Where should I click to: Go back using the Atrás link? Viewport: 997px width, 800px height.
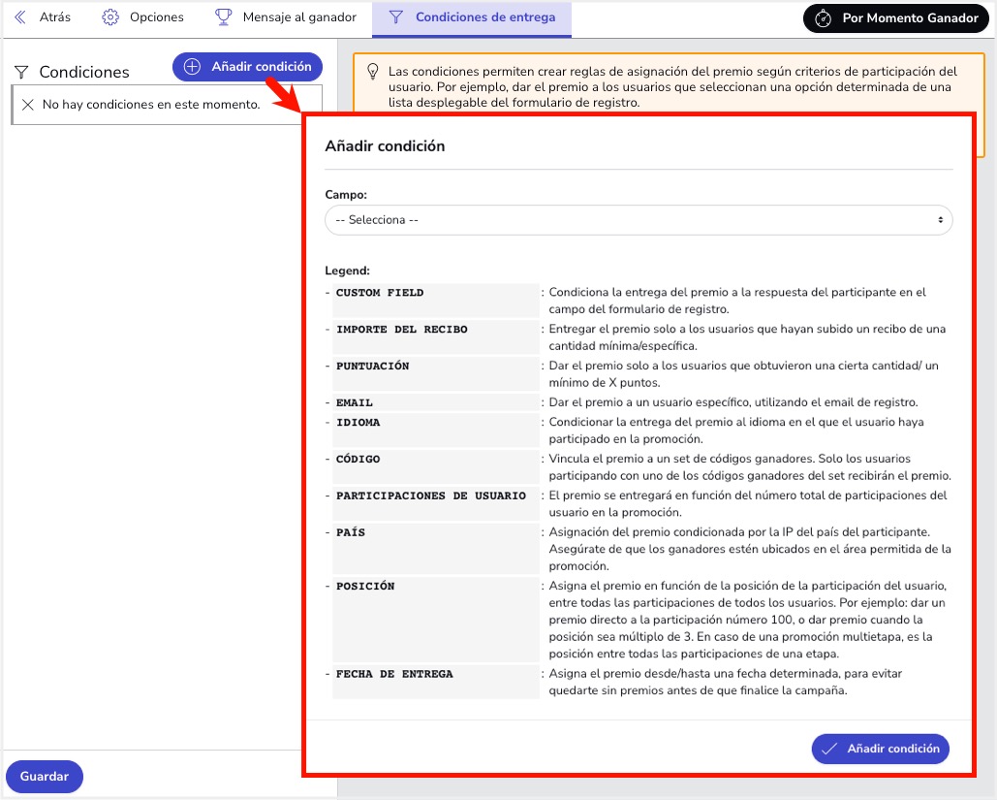43,17
